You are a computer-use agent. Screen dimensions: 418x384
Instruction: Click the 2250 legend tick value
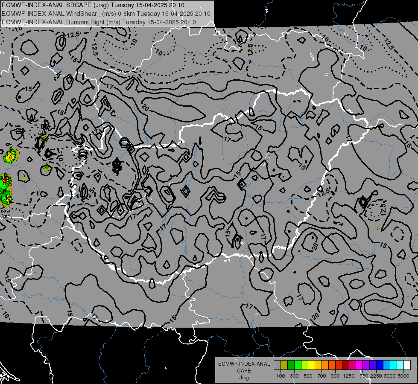pos(376,376)
